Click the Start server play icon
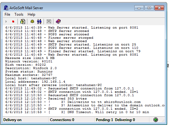The width and height of the screenshot is (169, 126). 6,22
